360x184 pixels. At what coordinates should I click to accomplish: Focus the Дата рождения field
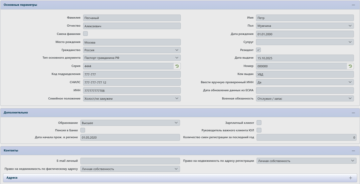(x=304, y=34)
